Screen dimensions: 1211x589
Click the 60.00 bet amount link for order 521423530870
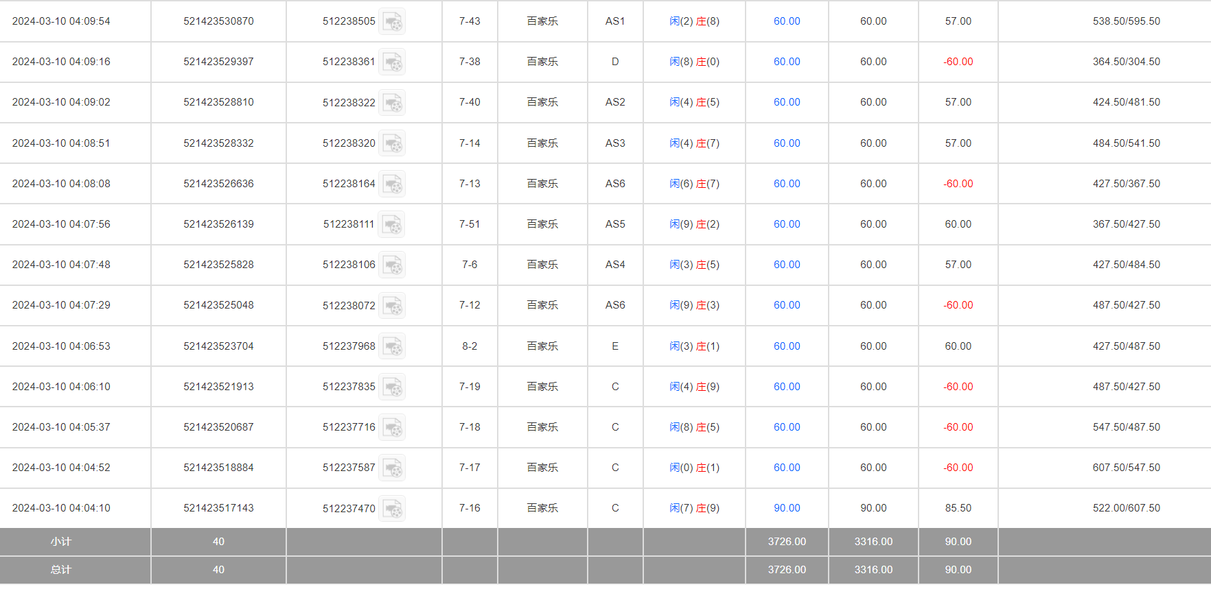point(787,21)
